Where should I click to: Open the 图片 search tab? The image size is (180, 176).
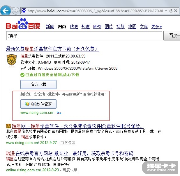click(109, 26)
